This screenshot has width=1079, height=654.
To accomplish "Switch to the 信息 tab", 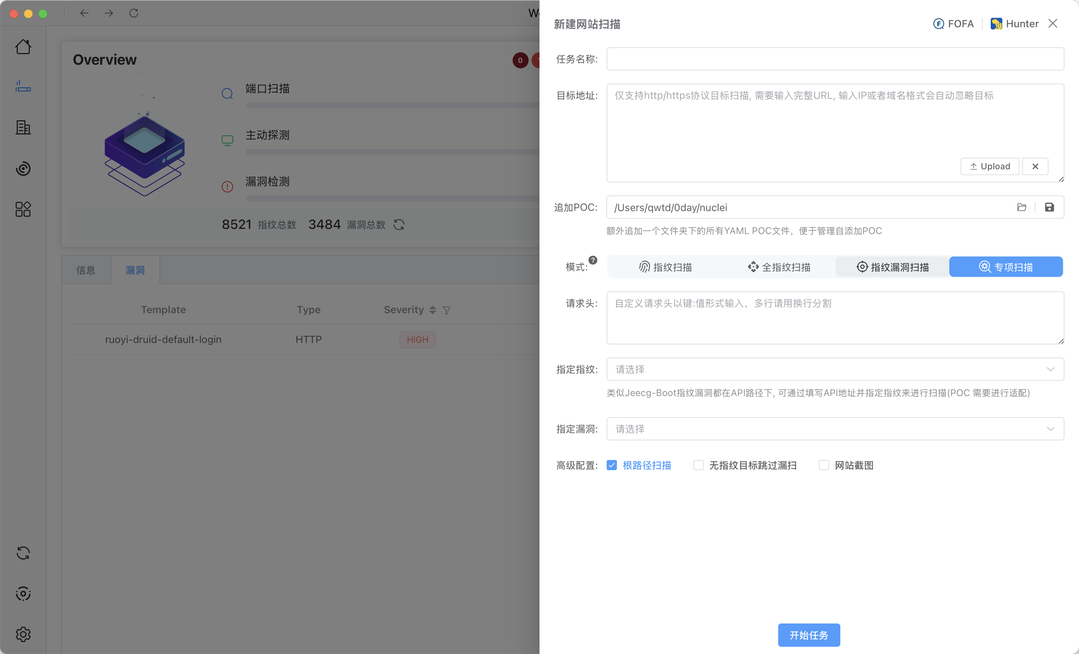I will coord(86,270).
